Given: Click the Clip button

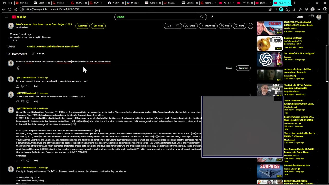Looking at the screenshot, I should (x=225, y=26).
